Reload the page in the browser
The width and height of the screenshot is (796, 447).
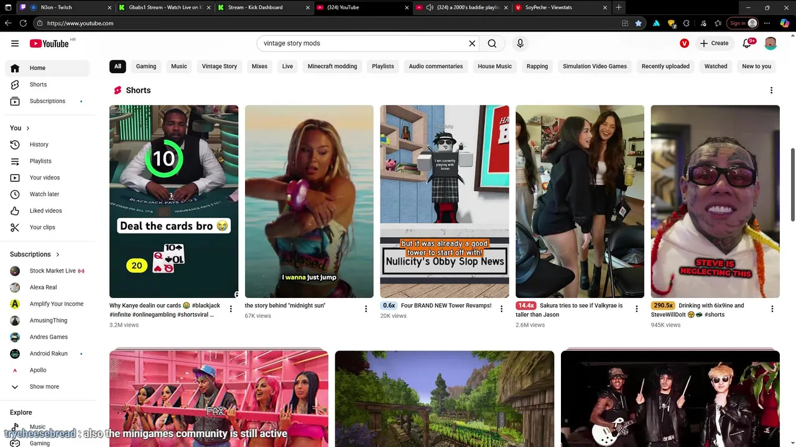pyautogui.click(x=23, y=23)
